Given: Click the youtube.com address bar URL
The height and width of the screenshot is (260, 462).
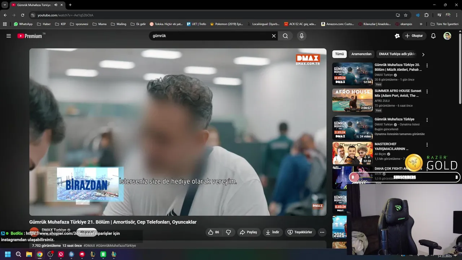Looking at the screenshot, I should click(65, 15).
